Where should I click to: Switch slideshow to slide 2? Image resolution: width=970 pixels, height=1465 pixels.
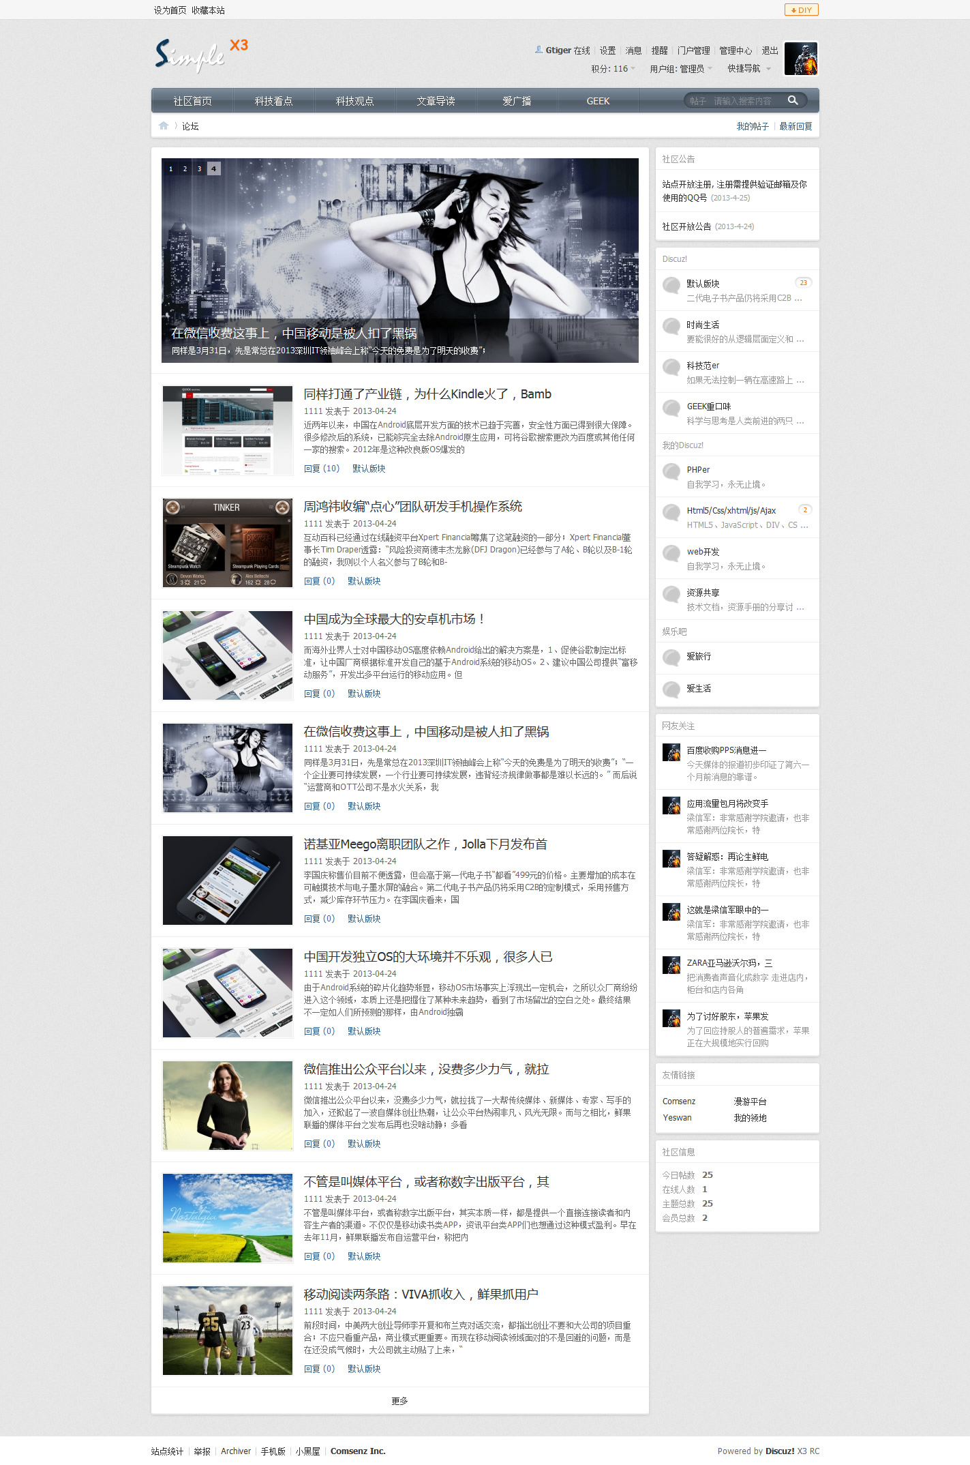click(x=185, y=168)
